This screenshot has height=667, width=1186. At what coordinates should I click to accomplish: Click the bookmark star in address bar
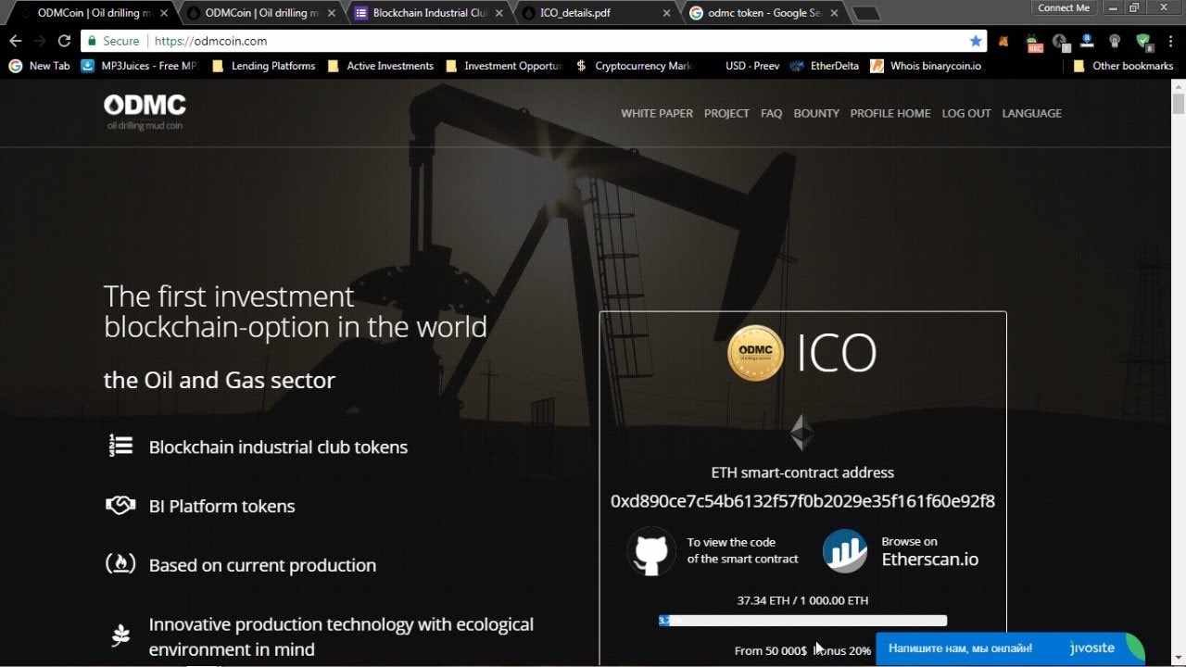975,42
